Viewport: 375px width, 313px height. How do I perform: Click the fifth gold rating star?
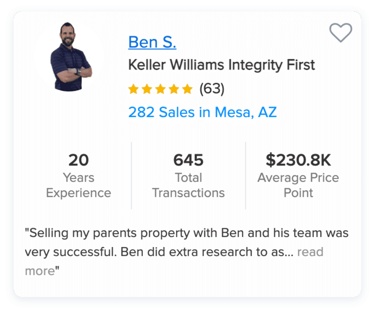187,89
